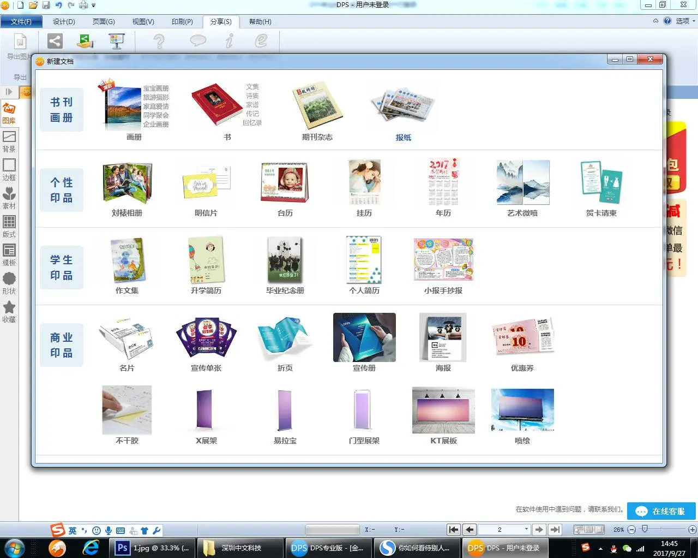Switch to the 设计(D) tab

coord(64,22)
